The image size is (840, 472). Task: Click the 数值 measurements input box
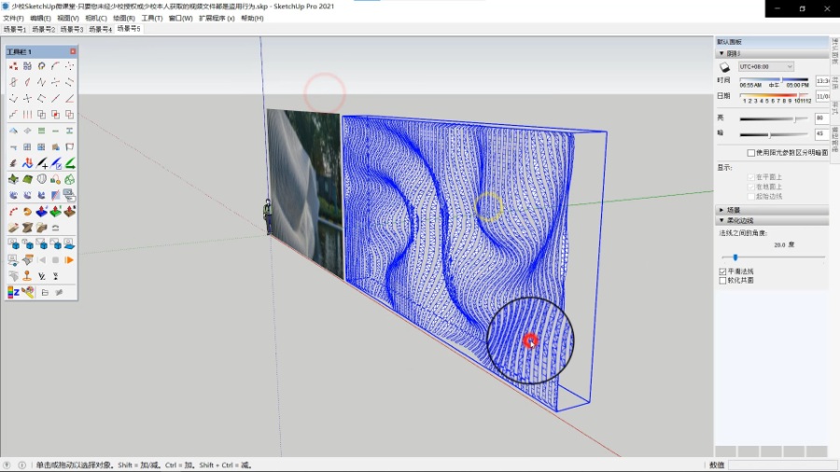coord(781,465)
